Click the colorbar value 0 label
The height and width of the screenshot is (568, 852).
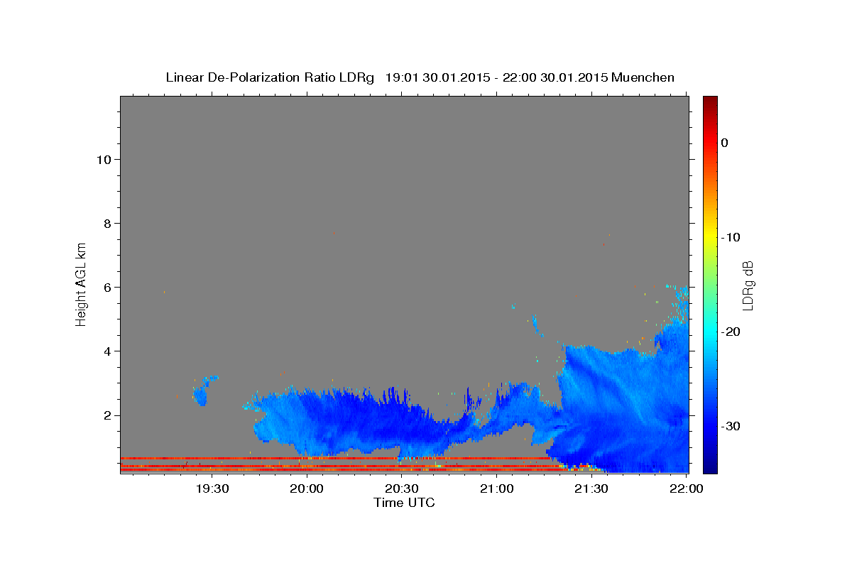point(725,143)
